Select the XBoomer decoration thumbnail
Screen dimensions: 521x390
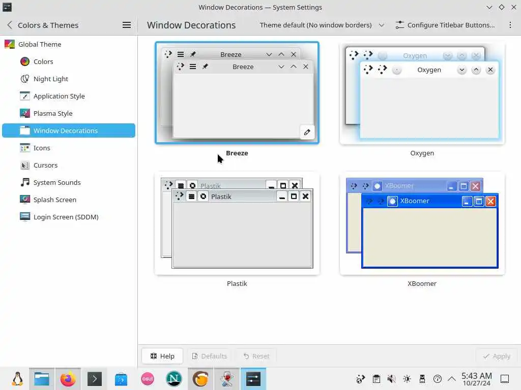(422, 223)
